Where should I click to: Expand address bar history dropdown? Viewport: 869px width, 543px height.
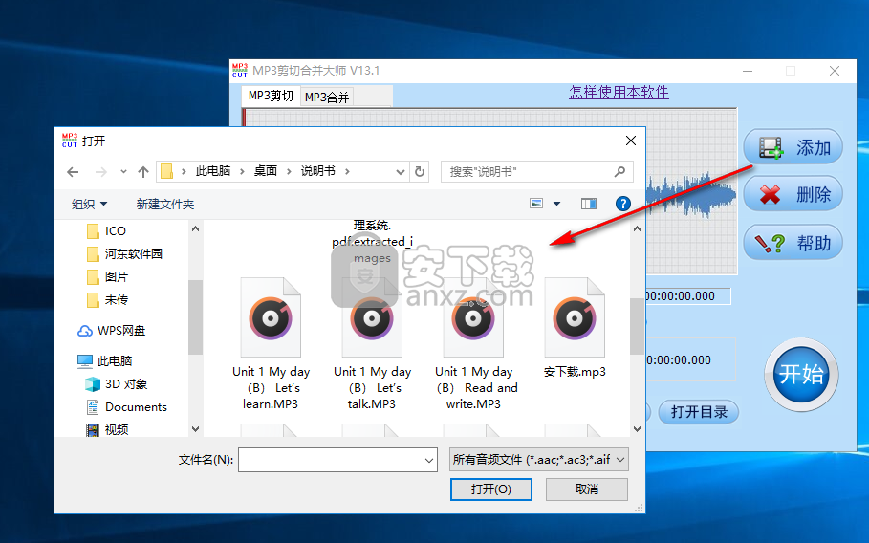[401, 172]
